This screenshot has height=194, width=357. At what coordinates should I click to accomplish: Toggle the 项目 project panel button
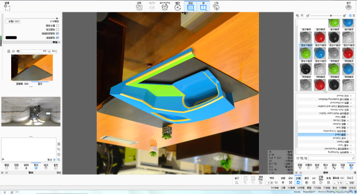pyautogui.click(x=190, y=7)
